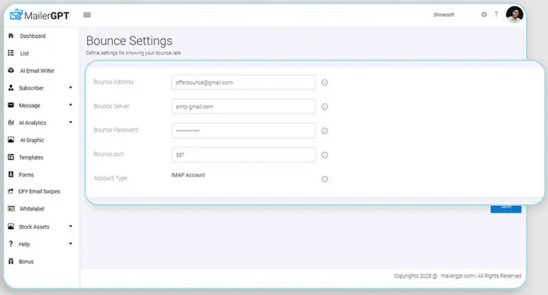The width and height of the screenshot is (548, 295).
Task: Click the AI Analytics chart icon
Action: coord(11,122)
